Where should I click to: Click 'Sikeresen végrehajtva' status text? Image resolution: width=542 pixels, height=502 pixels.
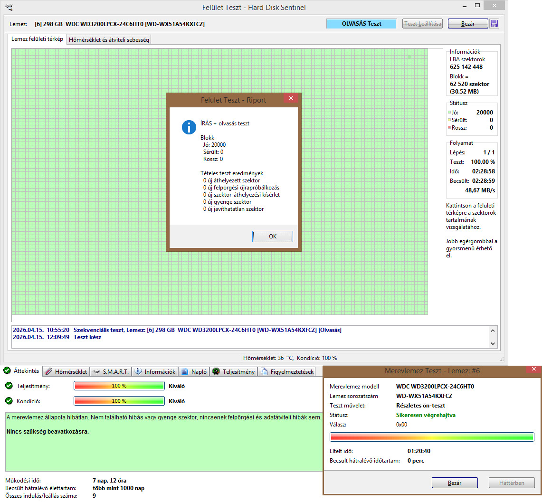coord(426,415)
